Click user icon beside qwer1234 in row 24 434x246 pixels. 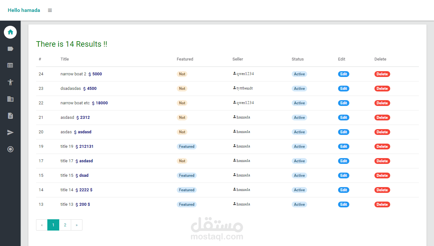coord(234,73)
